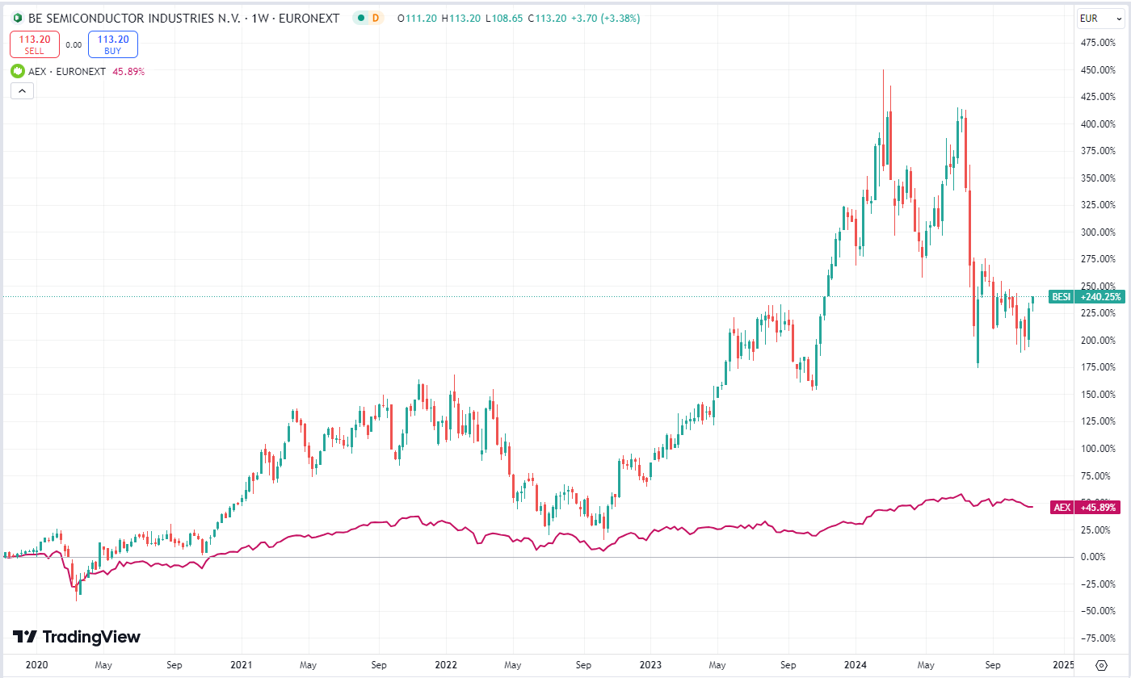Viewport: 1131px width, 678px height.
Task: Click the 2021 time axis label
Action: 242,665
